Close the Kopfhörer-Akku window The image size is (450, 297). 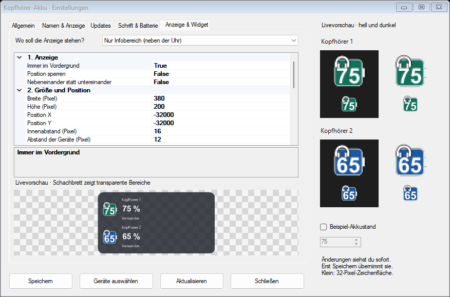[x=439, y=7]
